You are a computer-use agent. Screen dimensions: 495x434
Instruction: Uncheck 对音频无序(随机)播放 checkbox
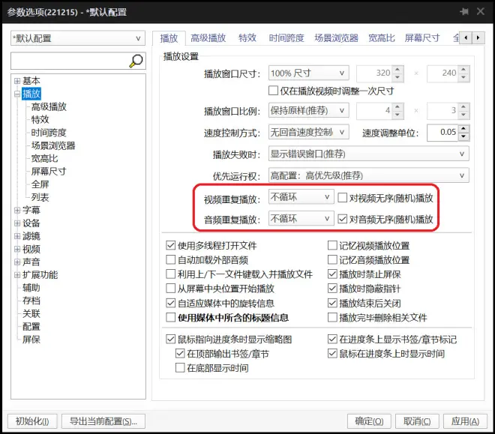[342, 219]
